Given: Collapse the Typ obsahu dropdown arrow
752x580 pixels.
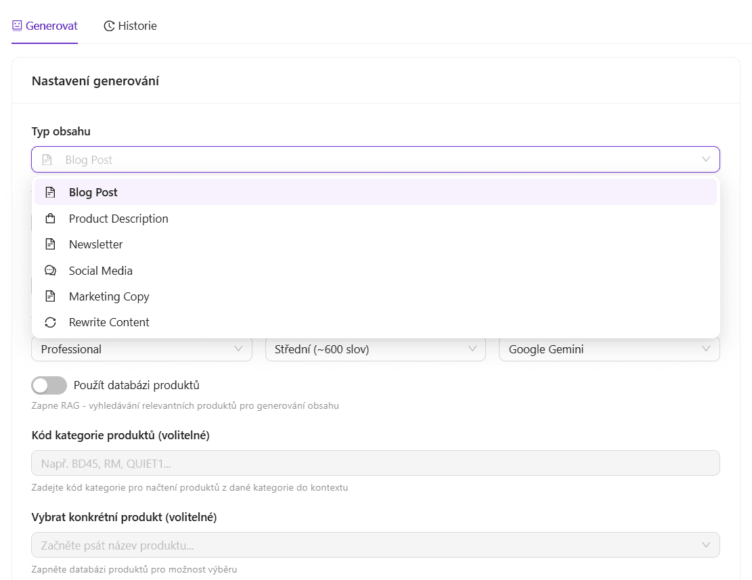Looking at the screenshot, I should point(706,160).
